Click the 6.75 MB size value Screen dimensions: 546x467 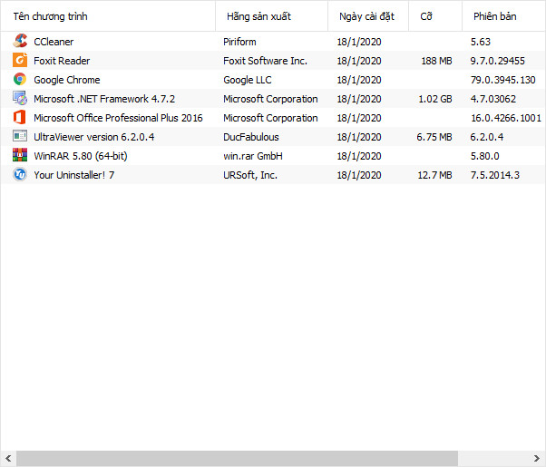(x=434, y=137)
